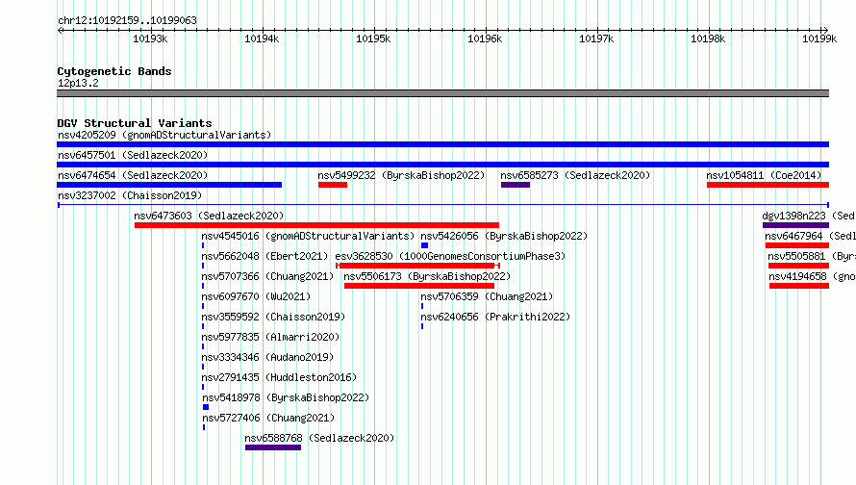Screen dimensions: 856x485
Task: Open nsv5977835 (Almarri2020) label
Action: 271,337
